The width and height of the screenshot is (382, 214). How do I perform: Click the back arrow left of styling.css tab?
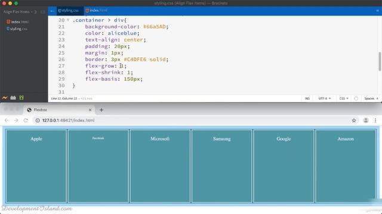pos(52,11)
